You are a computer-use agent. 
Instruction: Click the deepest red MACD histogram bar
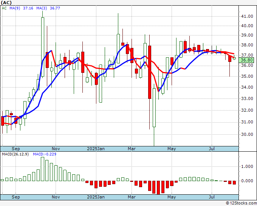pos(158,188)
